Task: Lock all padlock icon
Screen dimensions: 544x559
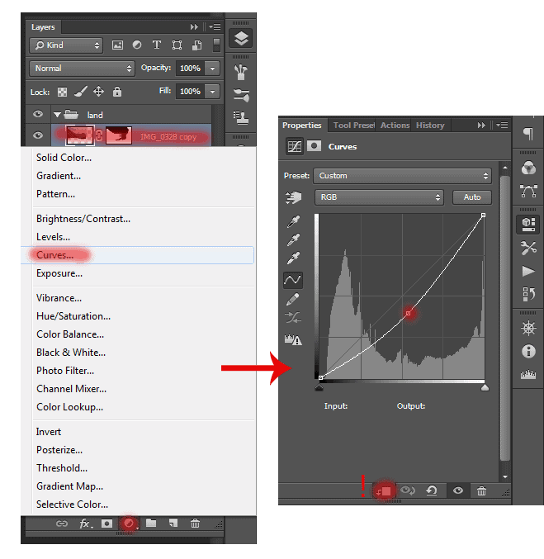Action: 117,92
